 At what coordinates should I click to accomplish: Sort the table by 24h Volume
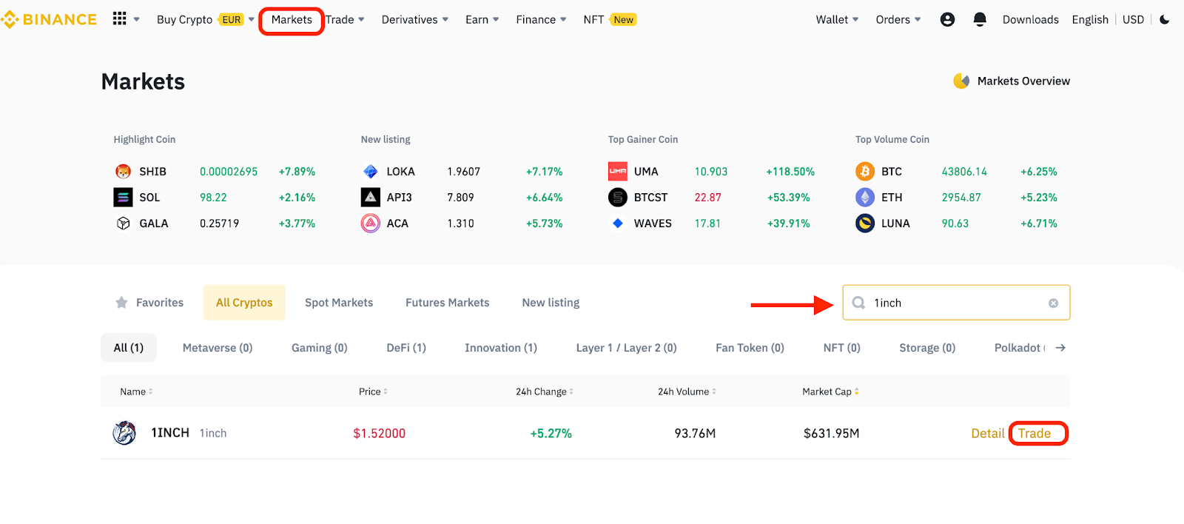(687, 392)
